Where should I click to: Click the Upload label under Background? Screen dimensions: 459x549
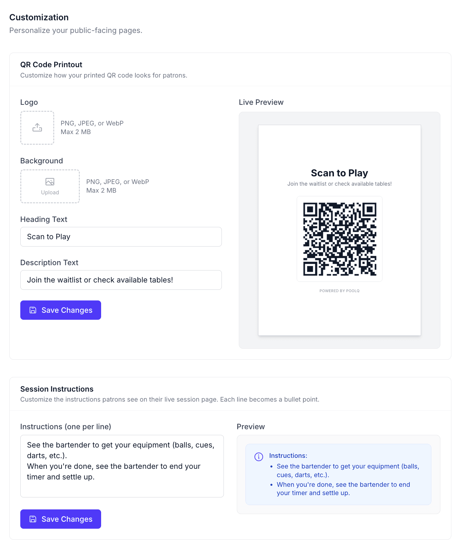tap(50, 193)
